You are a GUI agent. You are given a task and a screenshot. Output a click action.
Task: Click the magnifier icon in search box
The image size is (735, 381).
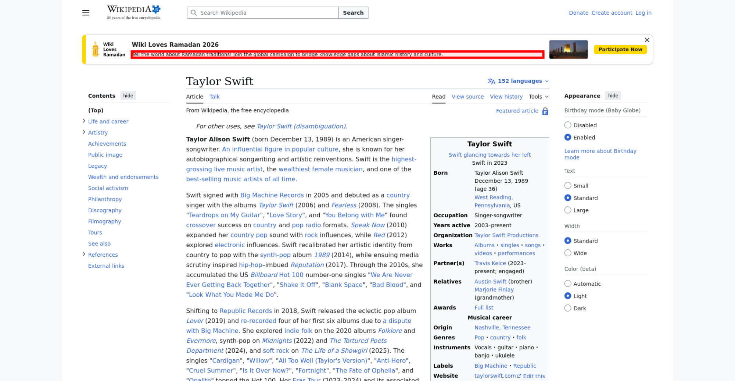(194, 13)
